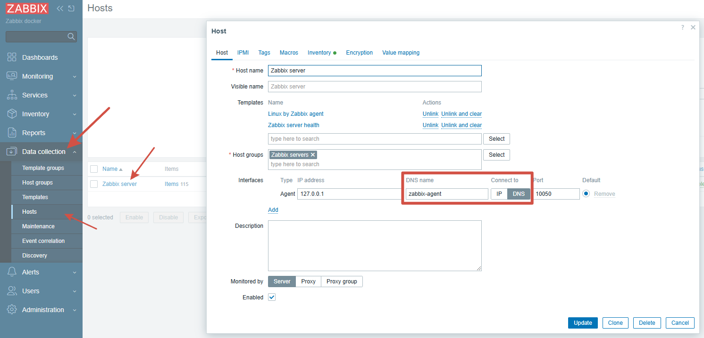Click Select next to Host groups
The height and width of the screenshot is (338, 704).
(x=496, y=155)
